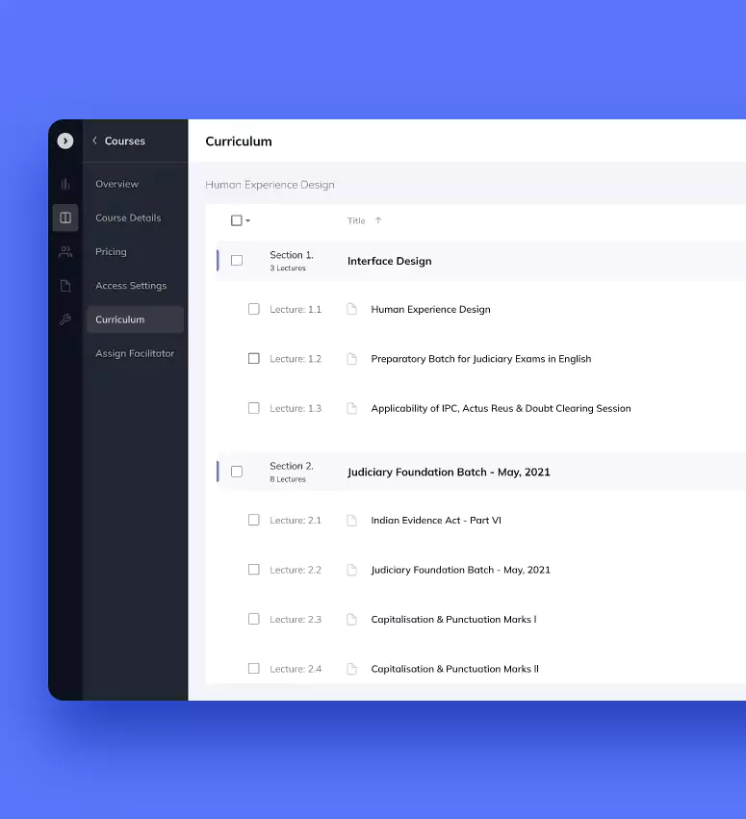Open the Course Details menu item
Viewport: 746px width, 819px height.
(128, 218)
